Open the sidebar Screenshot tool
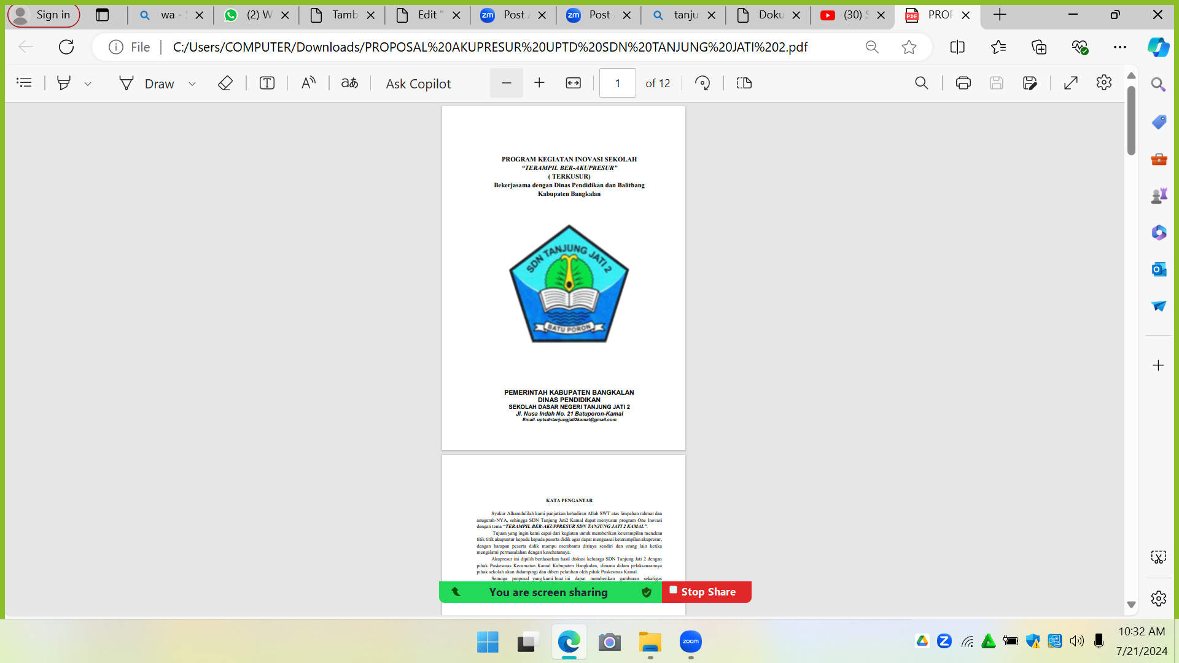Screen dimensions: 1179x663 [1159, 557]
